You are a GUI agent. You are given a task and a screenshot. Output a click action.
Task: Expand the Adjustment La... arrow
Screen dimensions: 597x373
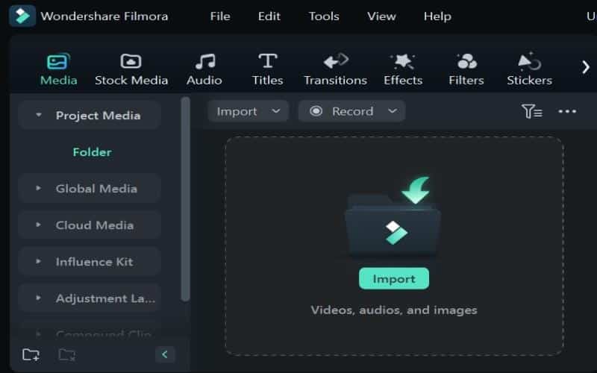39,298
